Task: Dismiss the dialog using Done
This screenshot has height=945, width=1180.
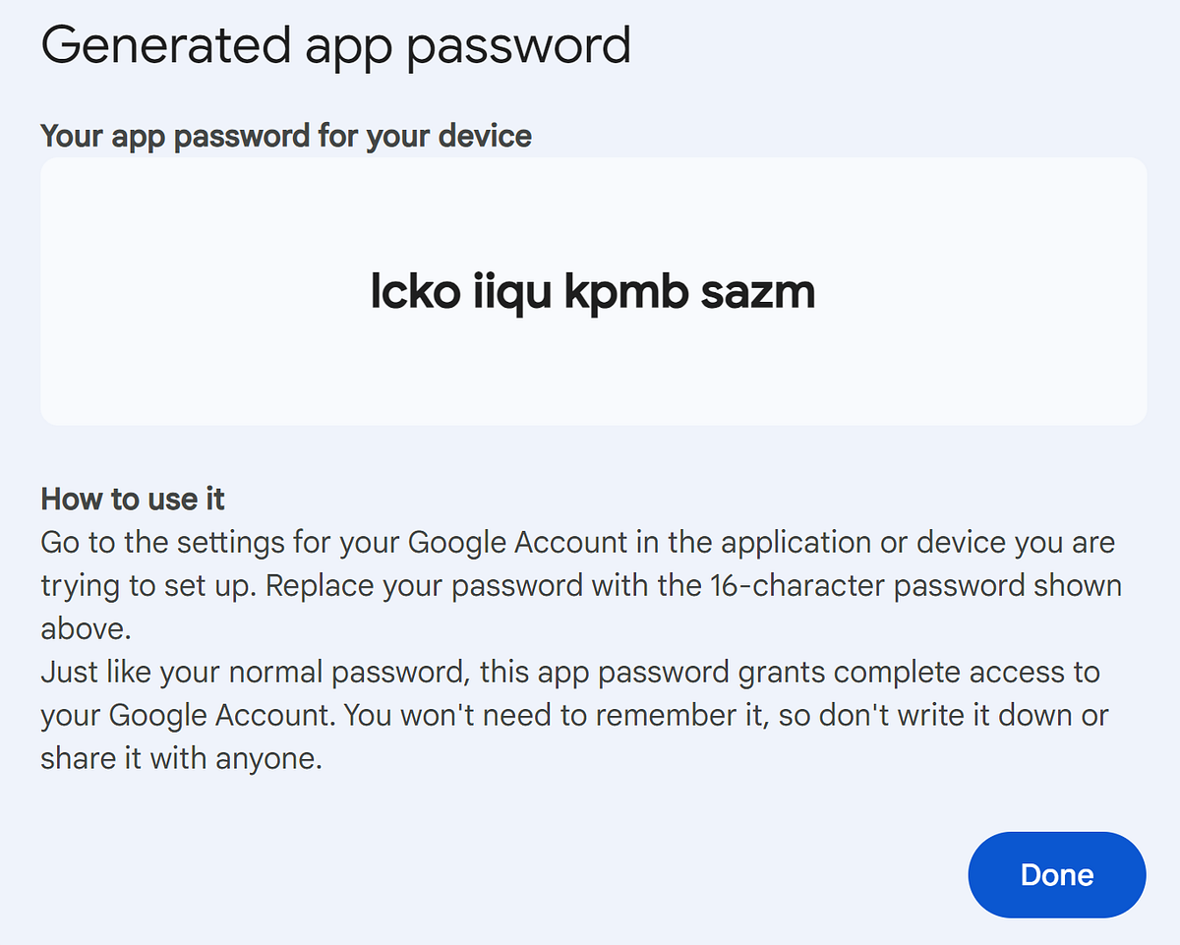Action: [x=1056, y=874]
